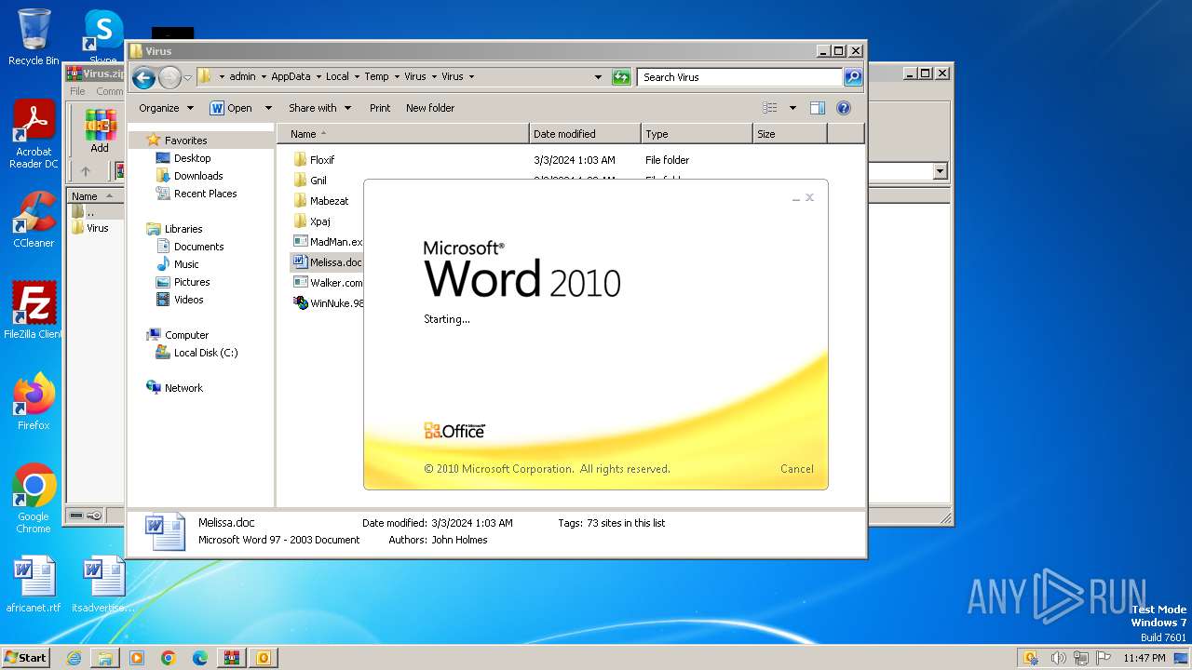
Task: Select Downloads under Favorites
Action: click(x=190, y=176)
